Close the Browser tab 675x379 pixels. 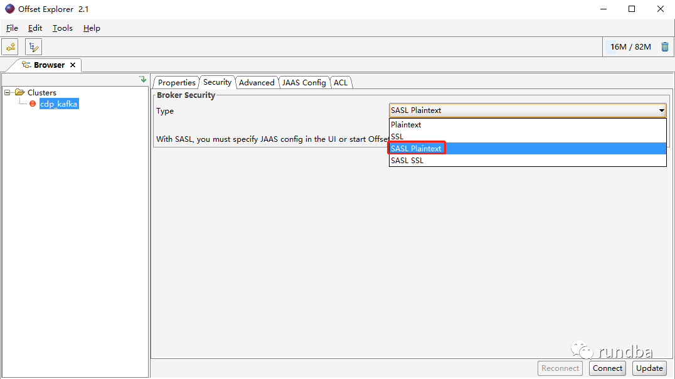[73, 65]
